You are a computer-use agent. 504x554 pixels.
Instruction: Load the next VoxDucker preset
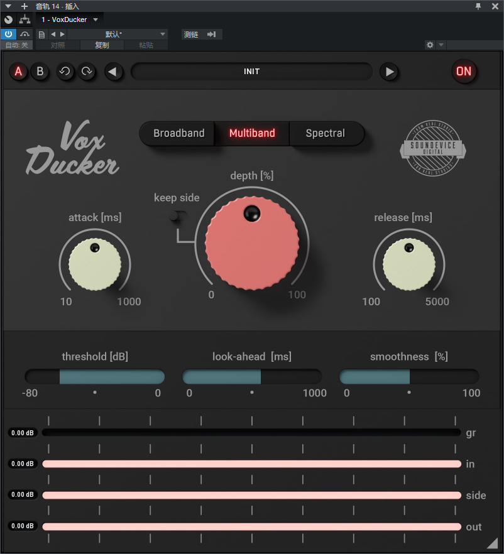(389, 72)
